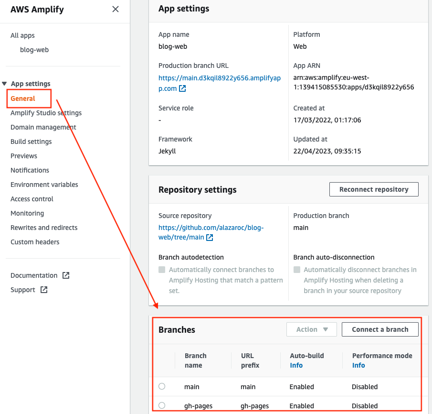432x414 pixels.
Task: Open Documentation link
Action: (34, 275)
